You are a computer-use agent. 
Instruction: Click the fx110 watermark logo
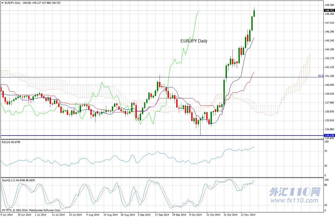295,192
